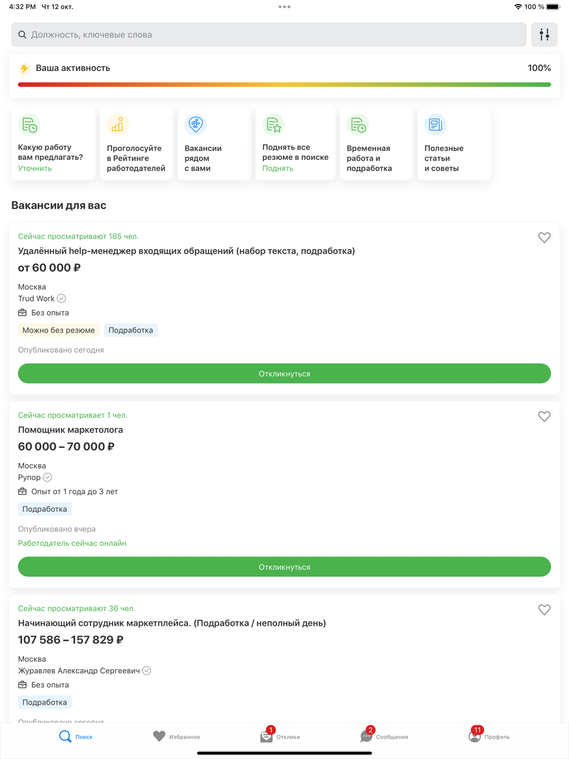Tap 'от 60 000 ₽' salary

pyautogui.click(x=50, y=268)
